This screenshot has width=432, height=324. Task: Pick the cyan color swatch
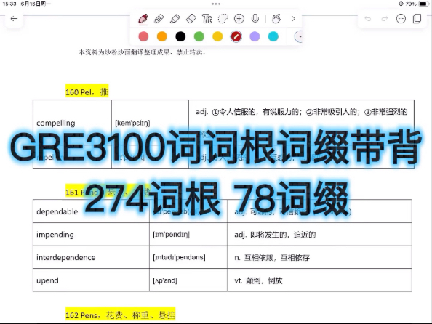273,36
